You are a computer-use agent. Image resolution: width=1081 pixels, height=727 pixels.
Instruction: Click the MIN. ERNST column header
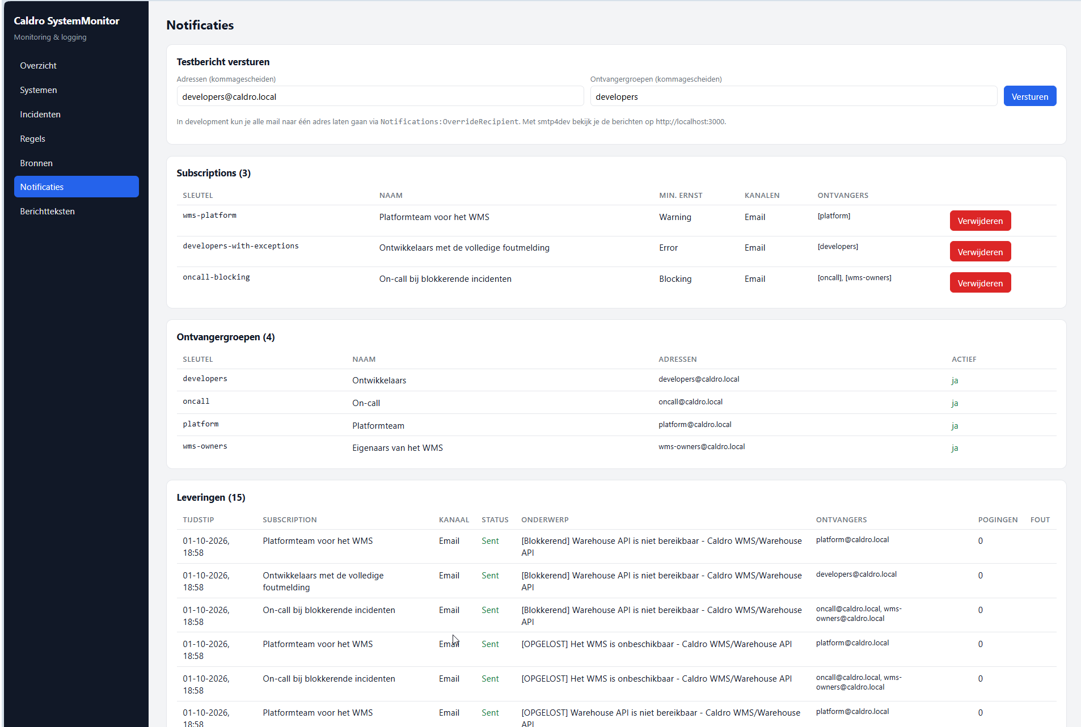coord(681,196)
